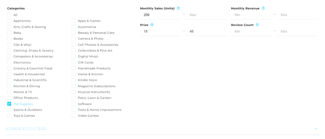The height and width of the screenshot is (139, 325).
Task: Focus the Price maximum field showing 45
Action: pos(206,31)
